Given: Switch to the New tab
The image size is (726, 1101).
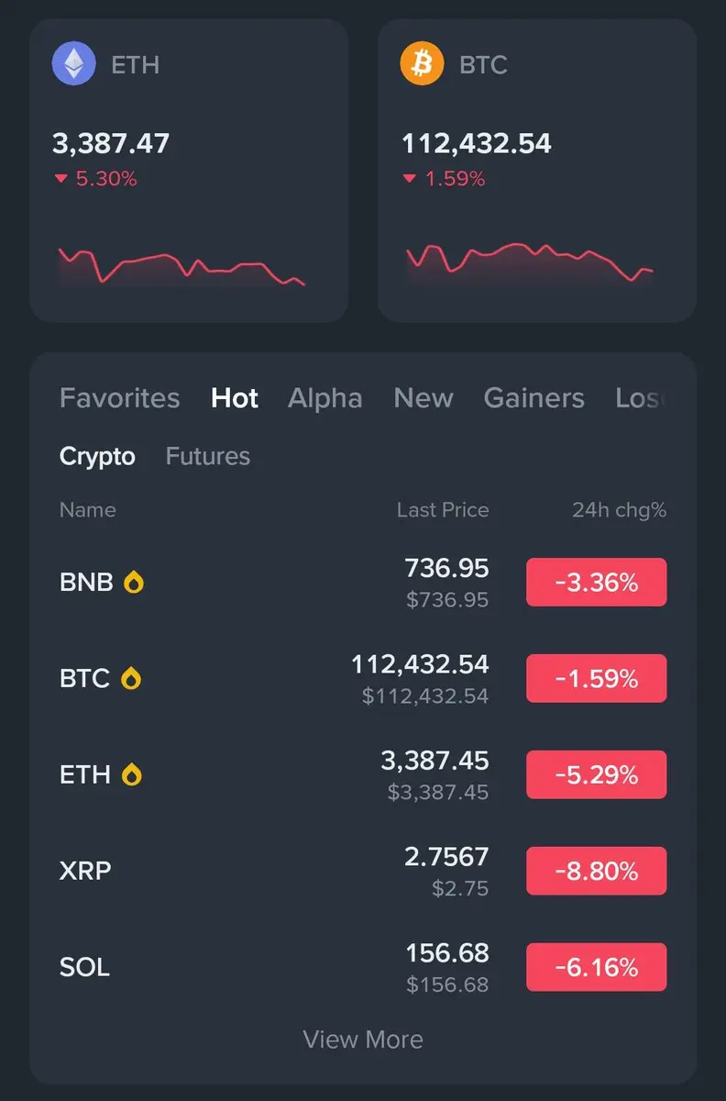Looking at the screenshot, I should (x=423, y=398).
